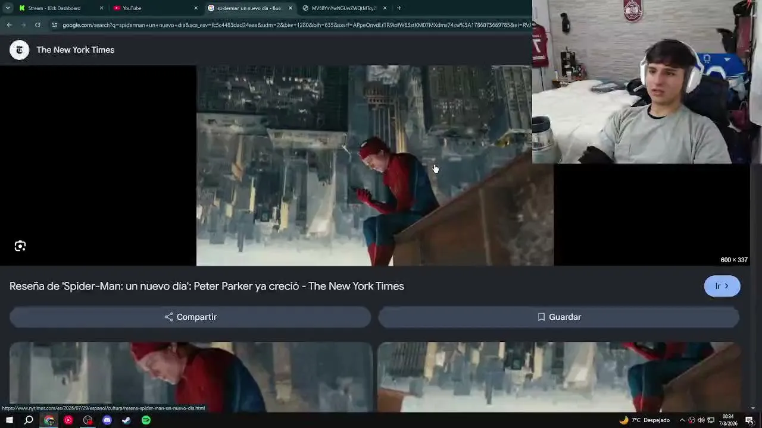Save the image with Guardar button

559,317
